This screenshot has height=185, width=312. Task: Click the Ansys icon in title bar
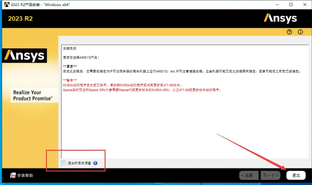(x=7, y=4)
